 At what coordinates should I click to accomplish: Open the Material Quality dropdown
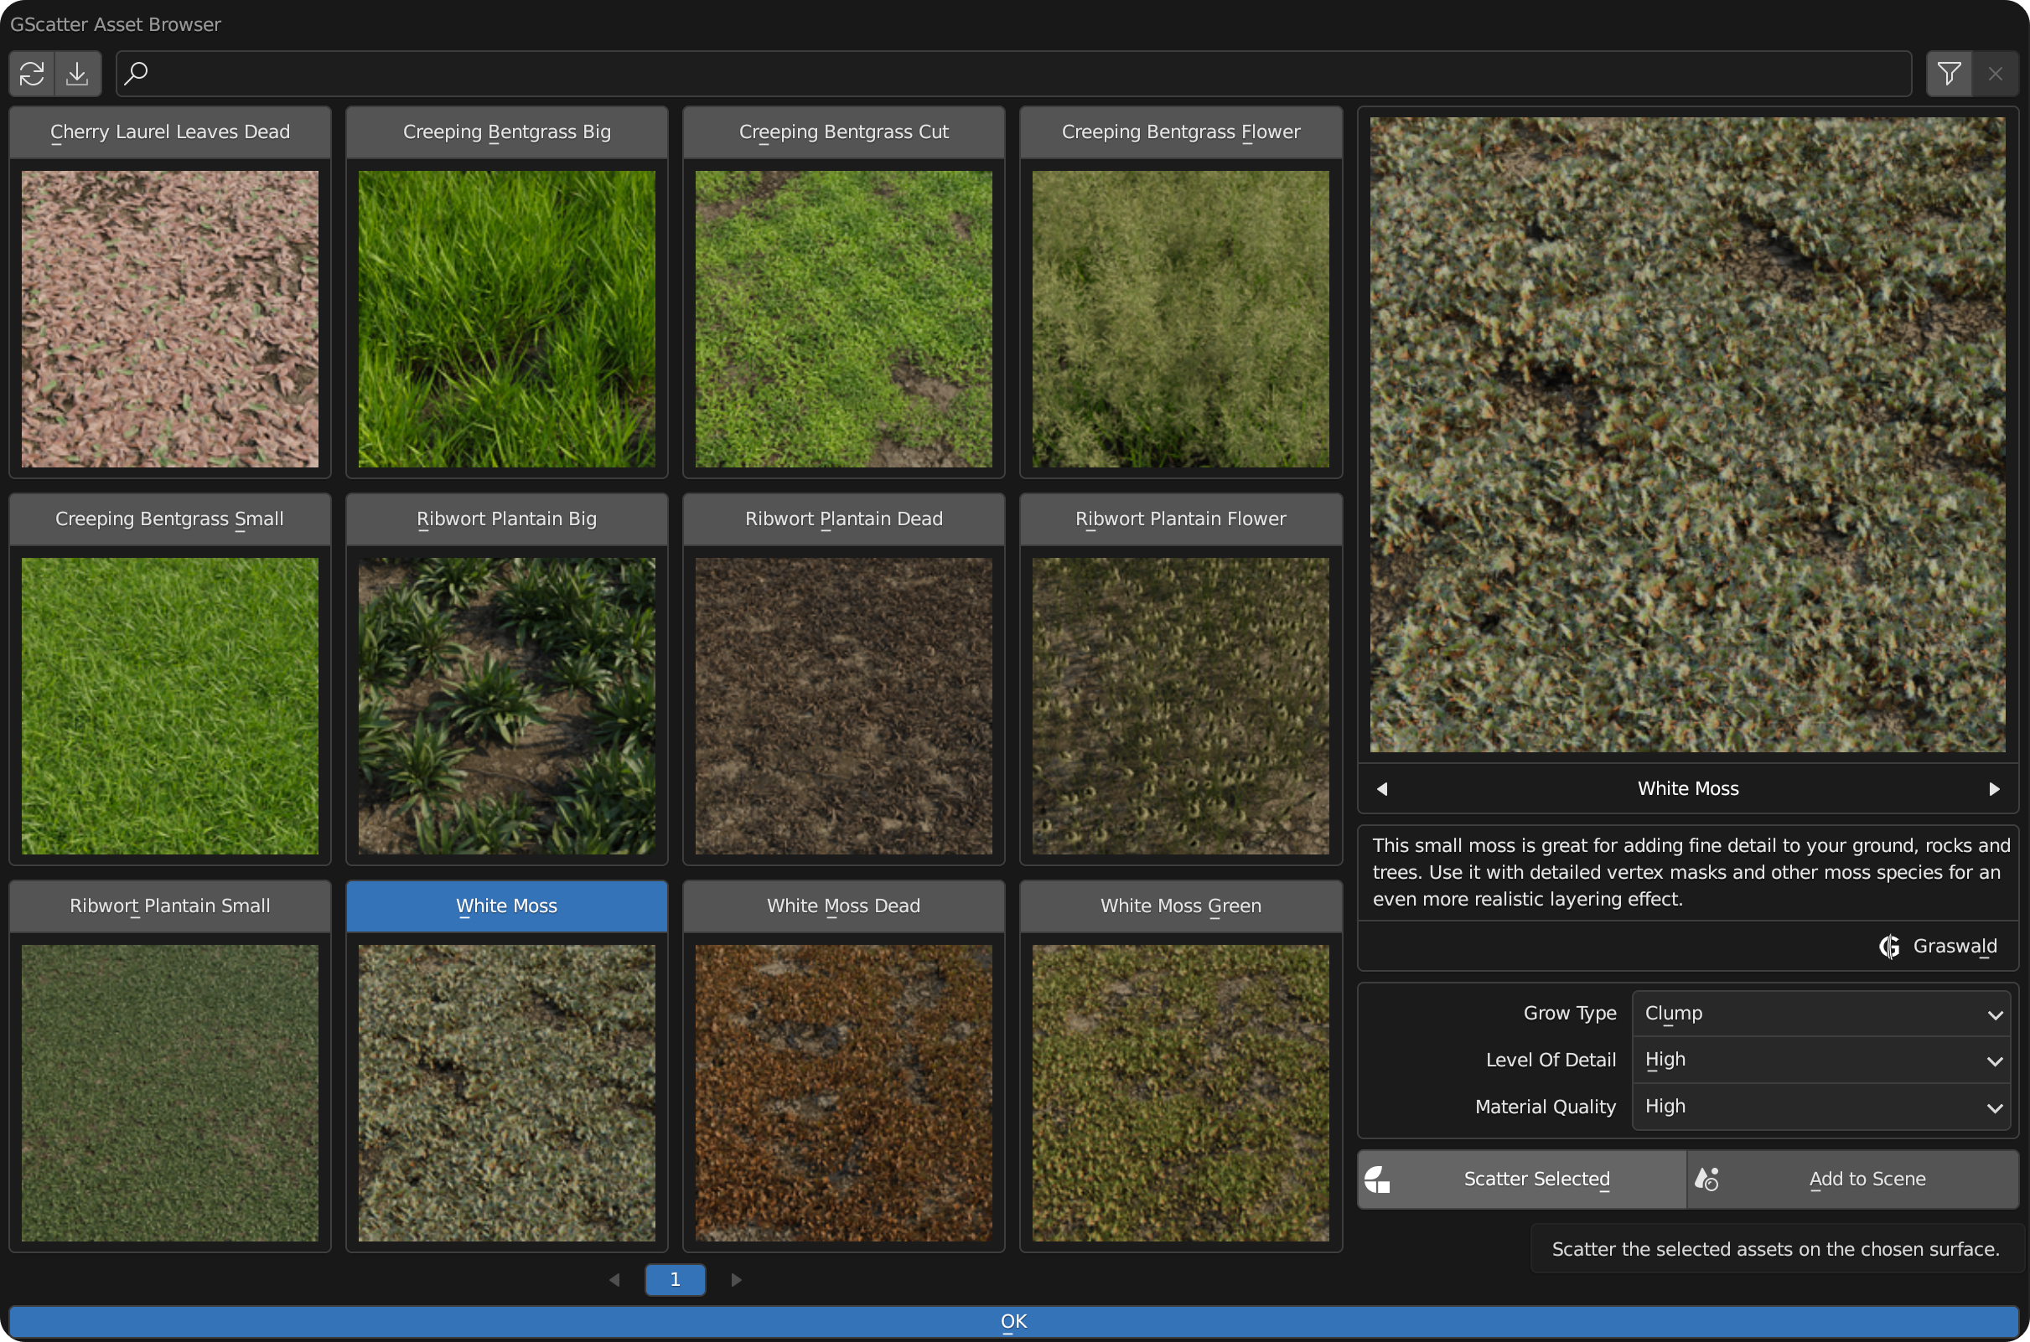[x=1820, y=1107]
